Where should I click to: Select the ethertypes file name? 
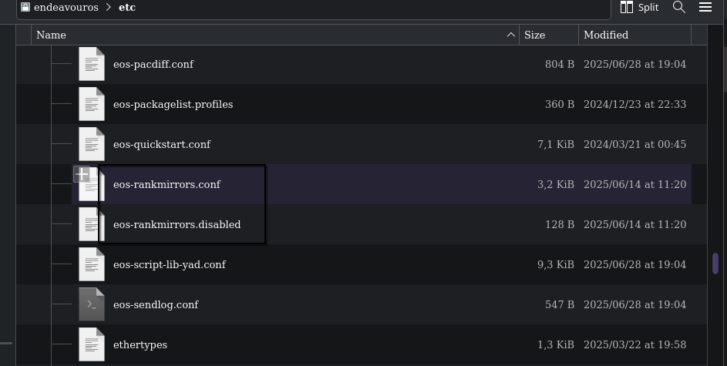[140, 344]
